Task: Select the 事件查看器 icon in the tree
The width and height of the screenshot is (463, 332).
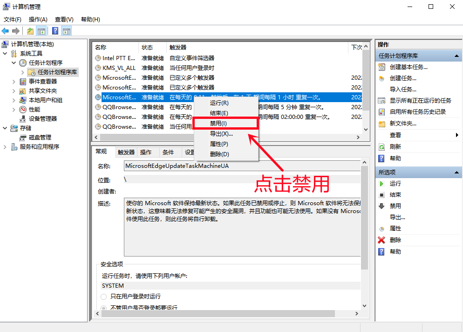Action: [23, 81]
